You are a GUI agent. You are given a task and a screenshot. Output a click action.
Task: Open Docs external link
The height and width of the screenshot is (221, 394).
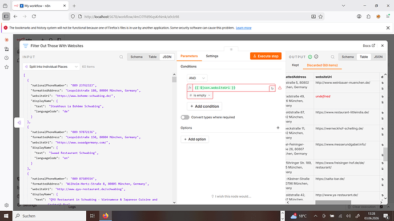click(x=369, y=46)
